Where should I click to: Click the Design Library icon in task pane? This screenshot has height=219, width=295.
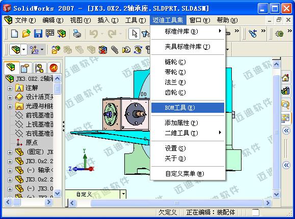point(285,90)
